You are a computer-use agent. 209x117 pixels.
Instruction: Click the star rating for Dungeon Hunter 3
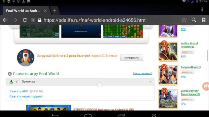click(187, 72)
